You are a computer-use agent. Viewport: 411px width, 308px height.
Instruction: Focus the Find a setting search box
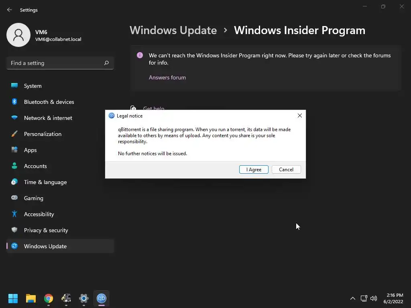click(60, 63)
